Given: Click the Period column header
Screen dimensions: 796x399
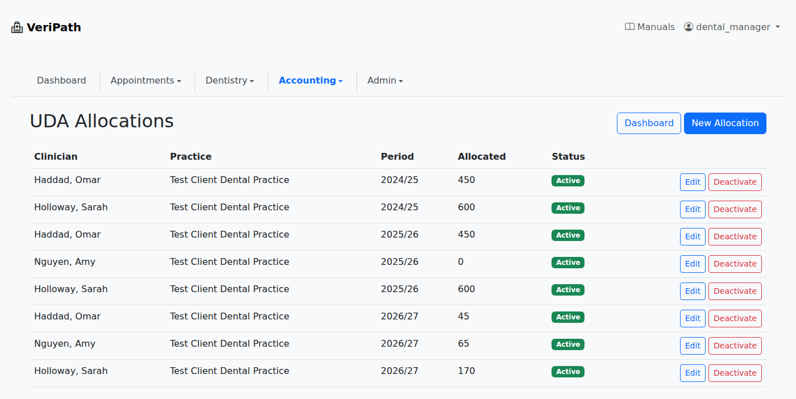Looking at the screenshot, I should [x=397, y=156].
